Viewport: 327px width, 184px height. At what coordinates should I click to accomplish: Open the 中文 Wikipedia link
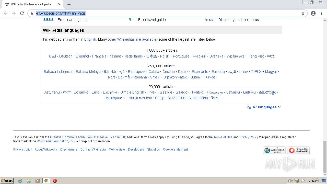[x=271, y=56]
